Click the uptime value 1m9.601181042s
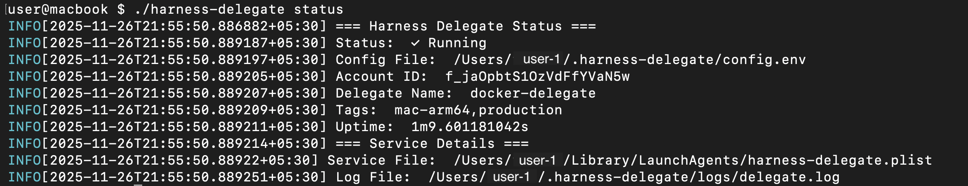This screenshot has height=186, width=968. 469,127
